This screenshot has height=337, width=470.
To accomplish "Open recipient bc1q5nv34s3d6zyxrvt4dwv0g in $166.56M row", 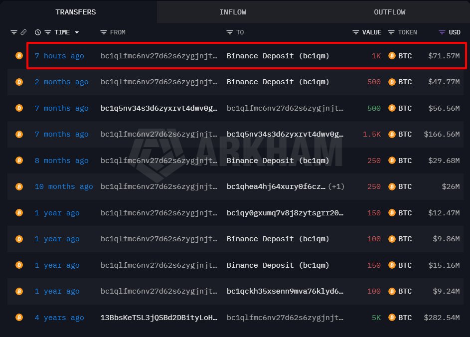I will [285, 134].
